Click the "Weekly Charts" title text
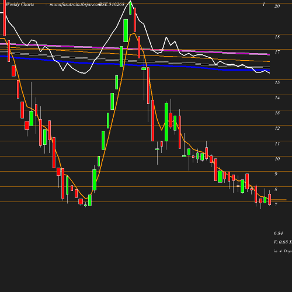Viewport: 292px width, 292px height. pyautogui.click(x=20, y=4)
